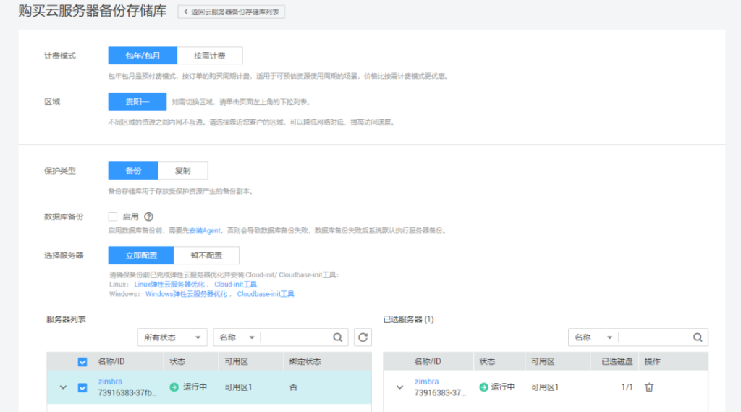Open Linux弹性云服务器优化 link

[169, 285]
